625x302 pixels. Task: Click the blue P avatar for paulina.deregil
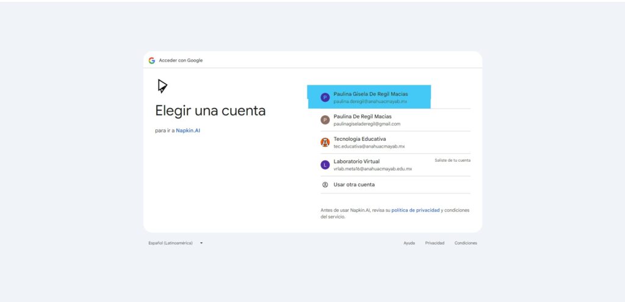click(325, 97)
